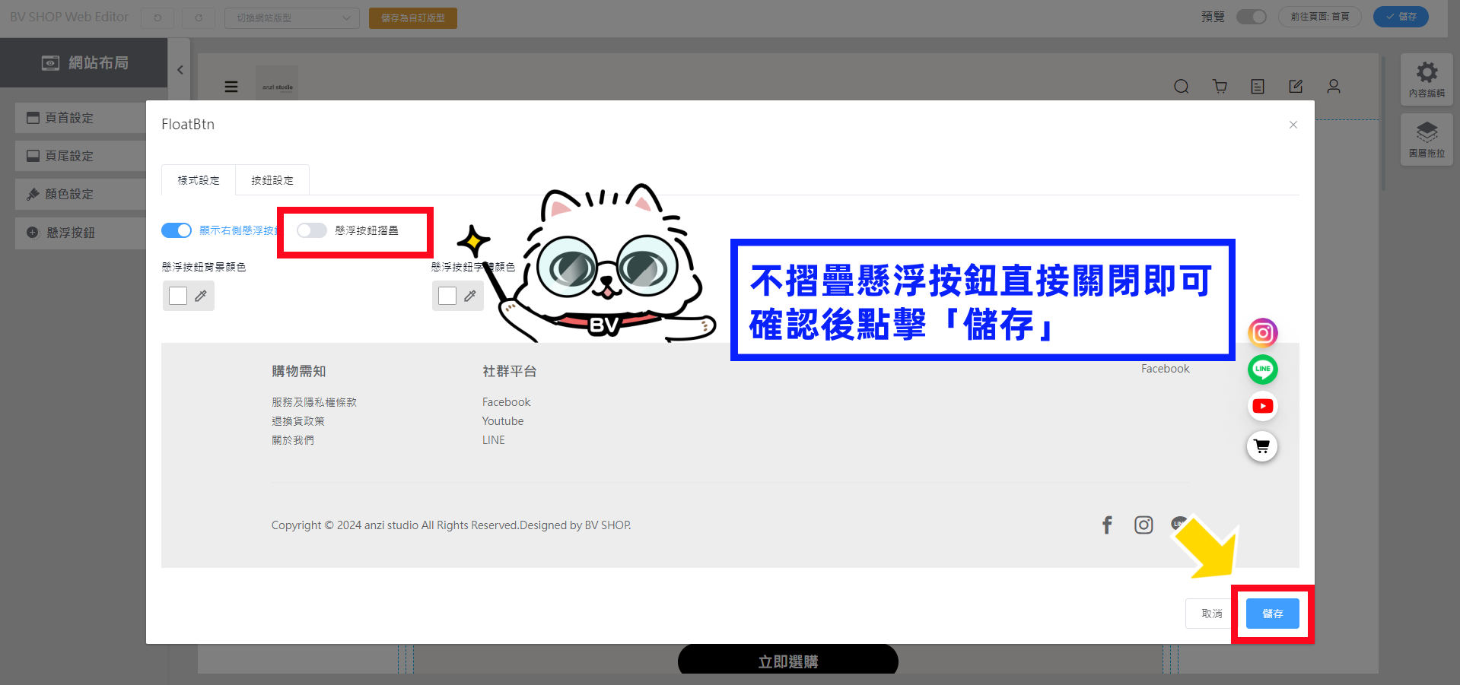Open the hamburger menu in site preview
The width and height of the screenshot is (1460, 685).
point(231,87)
